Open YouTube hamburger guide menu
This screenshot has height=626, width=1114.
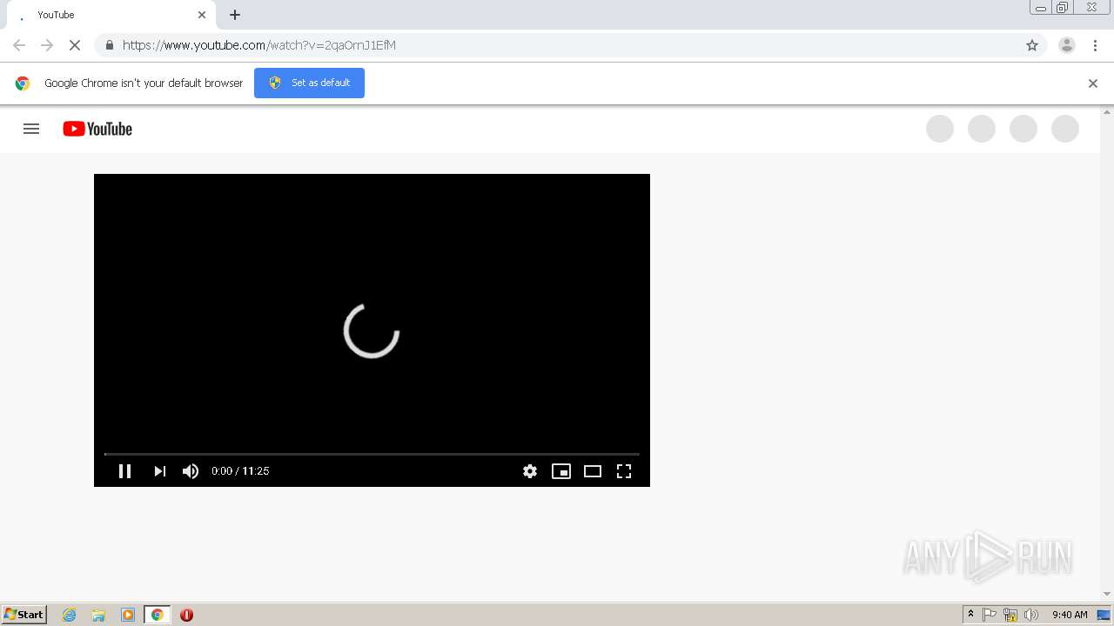31,129
